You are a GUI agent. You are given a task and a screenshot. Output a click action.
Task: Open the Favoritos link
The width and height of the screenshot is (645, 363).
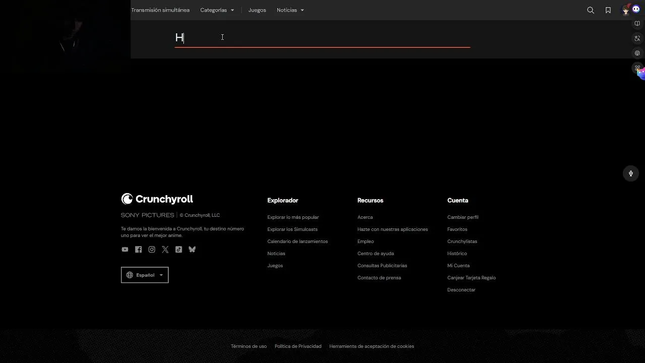point(457,229)
